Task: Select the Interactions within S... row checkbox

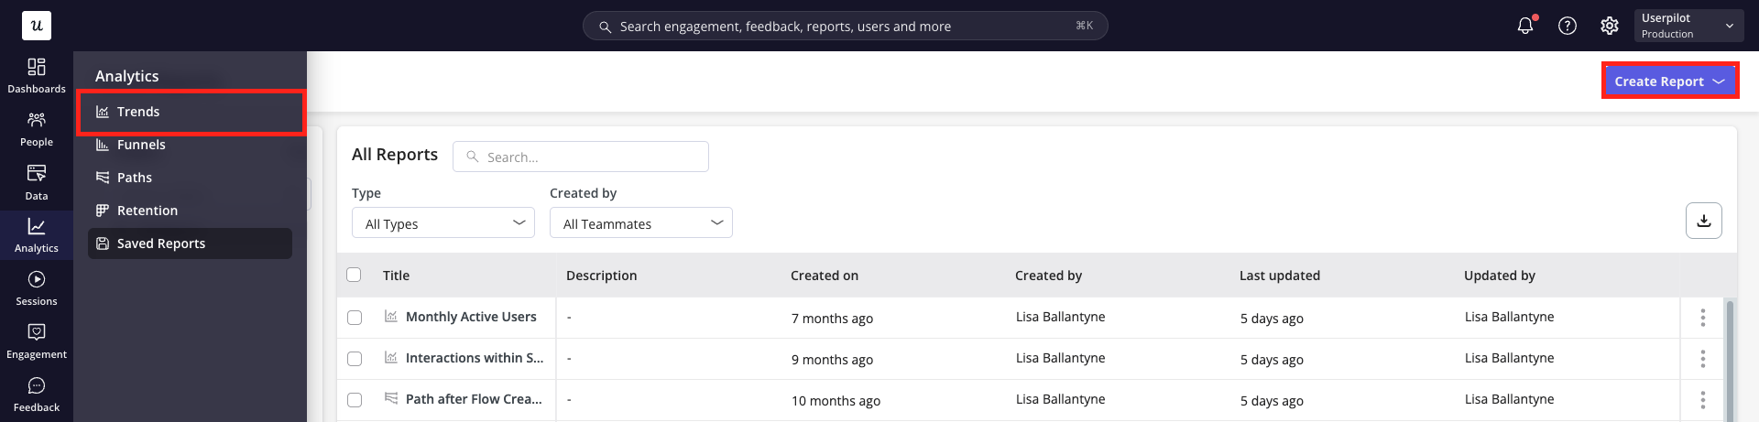Action: [355, 359]
